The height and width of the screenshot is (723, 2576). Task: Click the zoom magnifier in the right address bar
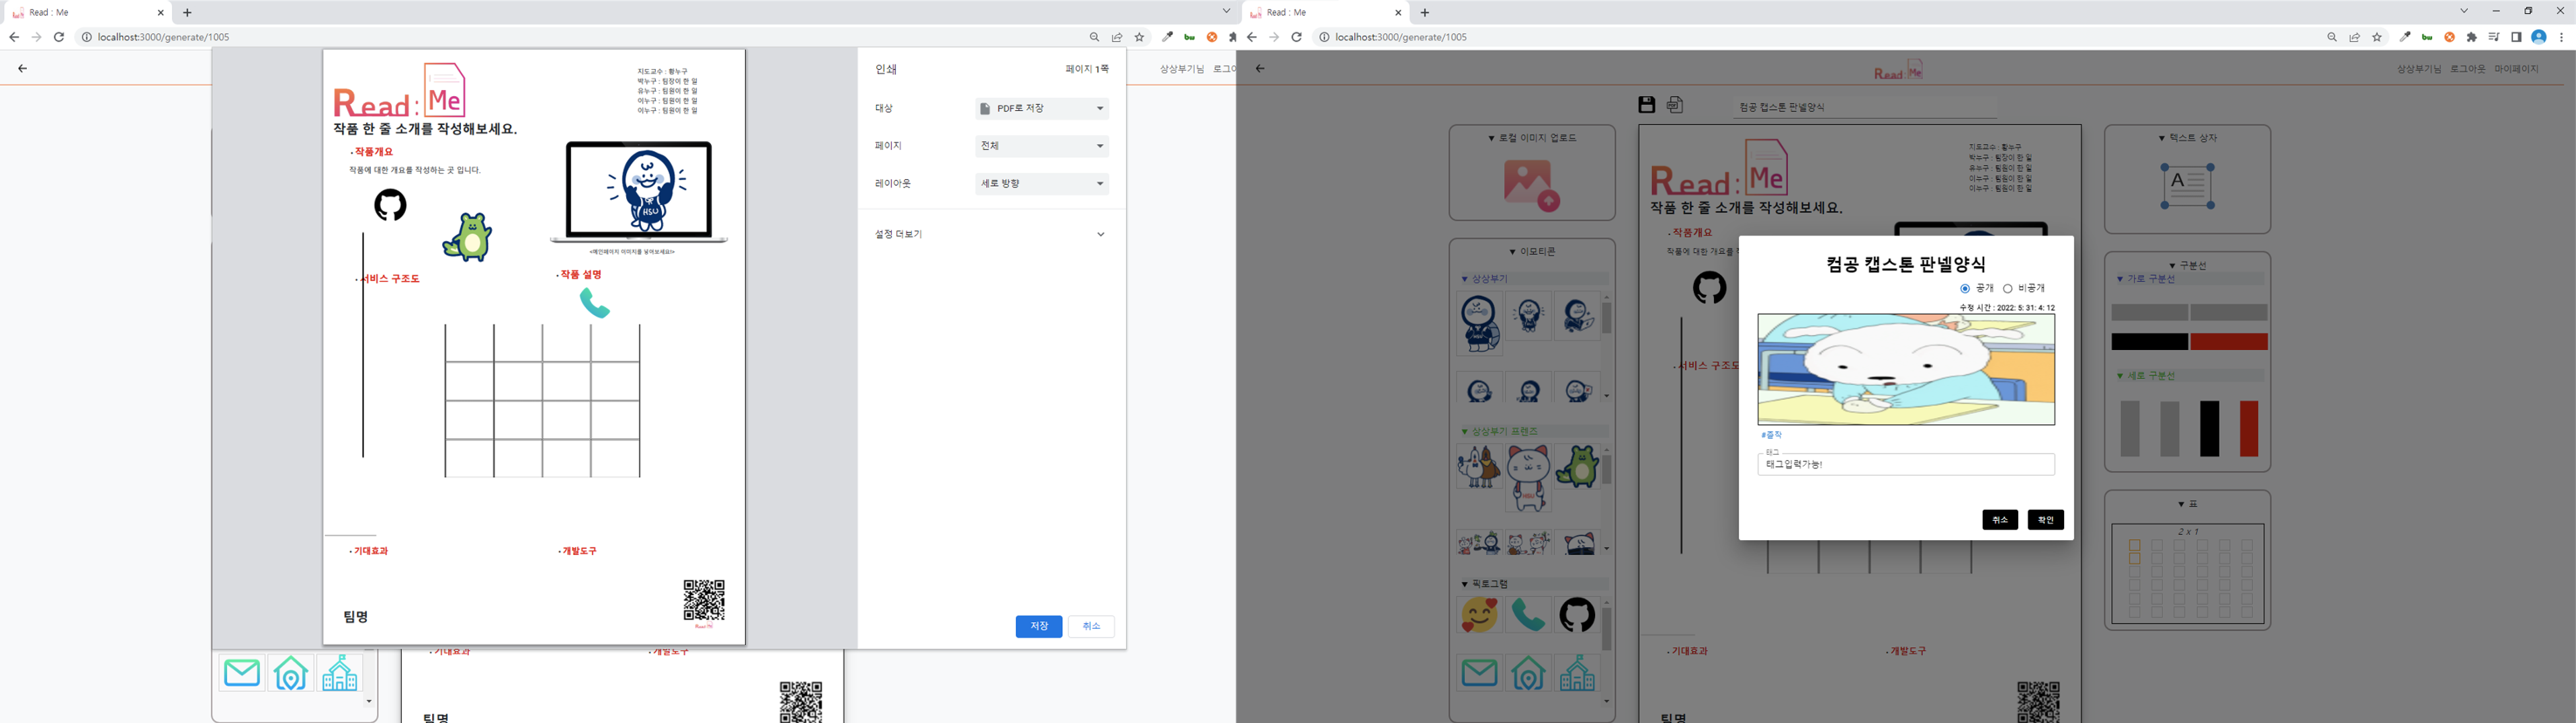(2332, 37)
